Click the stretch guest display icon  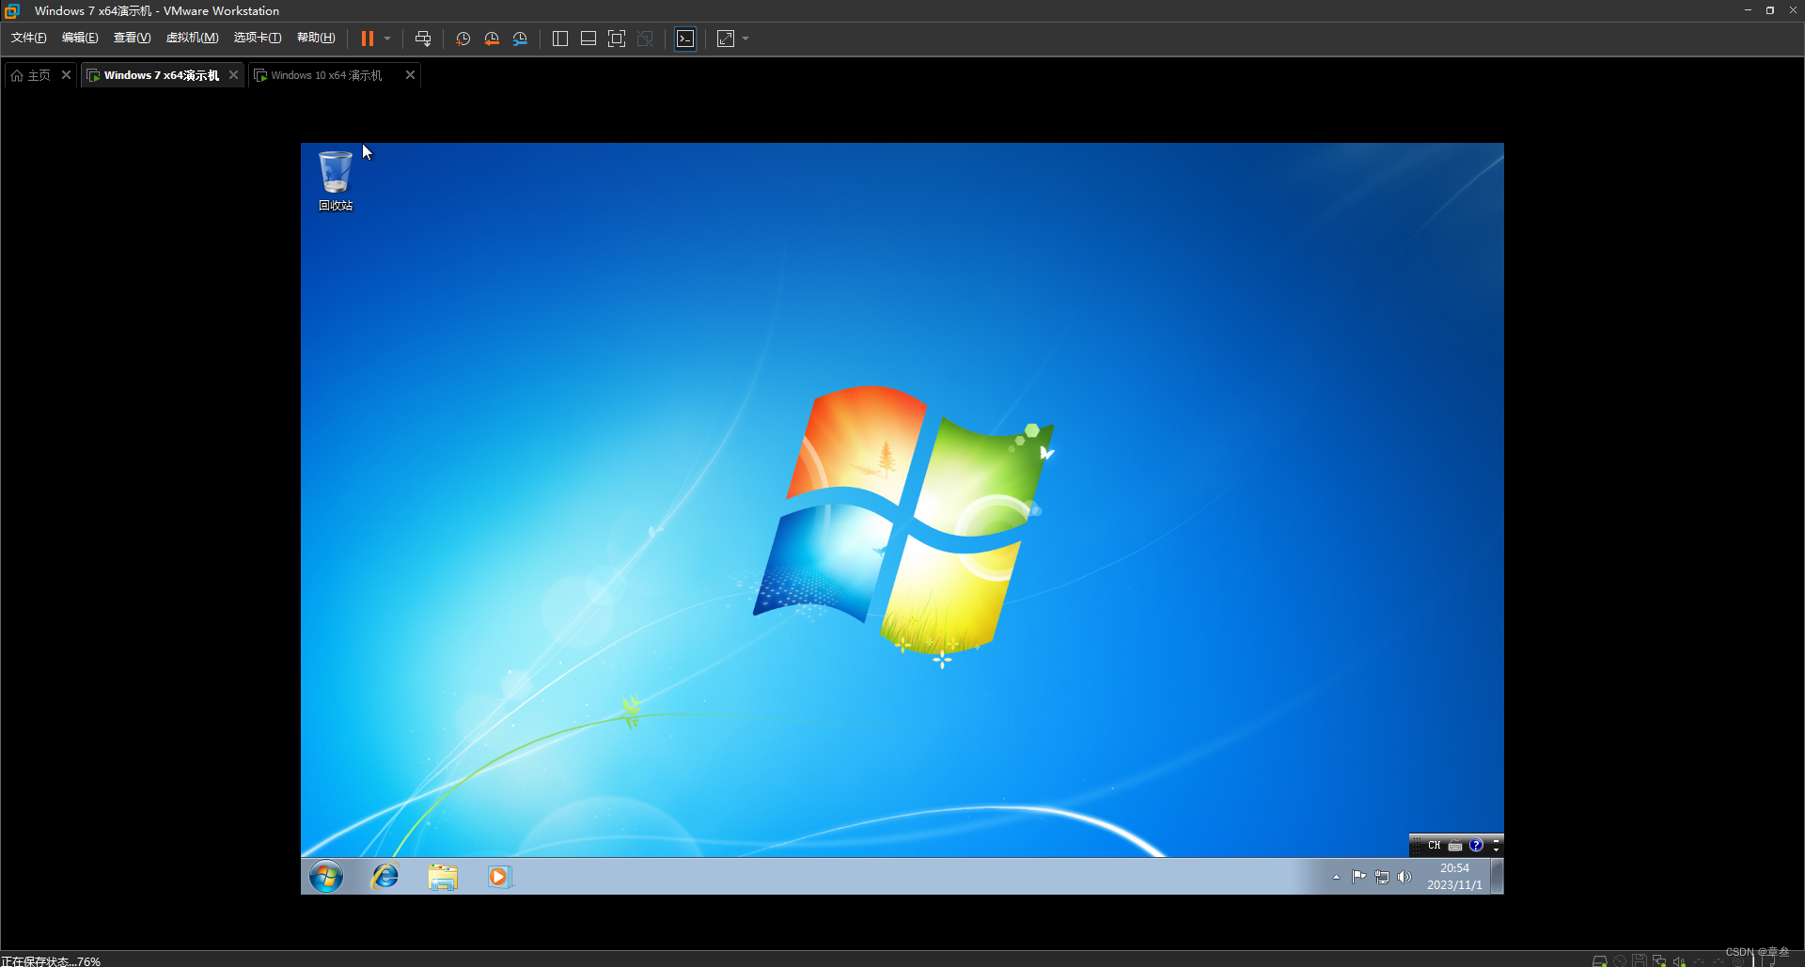coord(726,39)
